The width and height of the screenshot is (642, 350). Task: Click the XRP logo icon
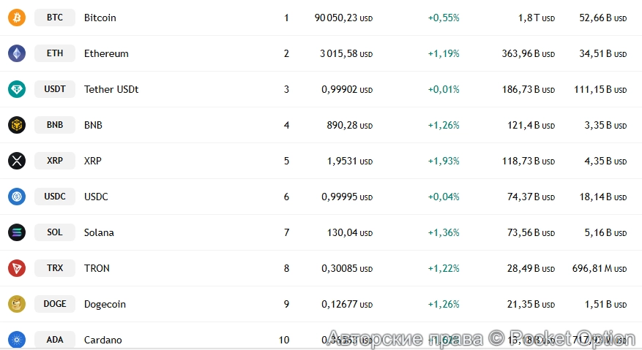coord(17,161)
